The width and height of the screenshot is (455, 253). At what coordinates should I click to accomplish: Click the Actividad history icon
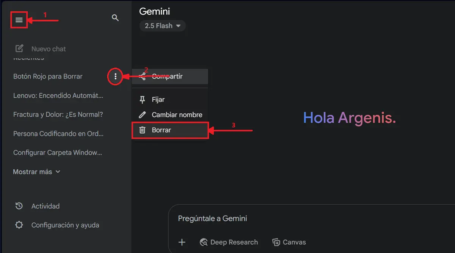[19, 206]
